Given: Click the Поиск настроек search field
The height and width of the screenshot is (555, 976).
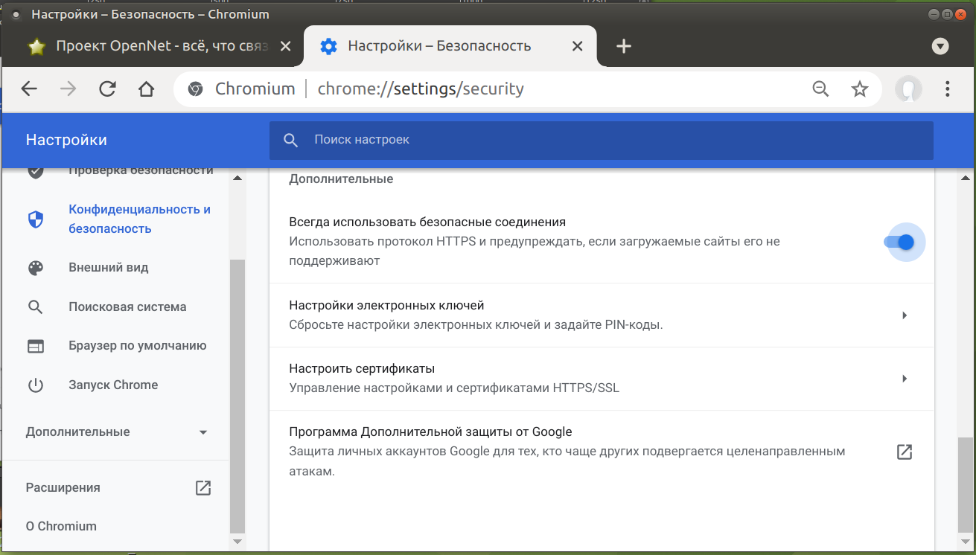Looking at the screenshot, I should tap(596, 140).
